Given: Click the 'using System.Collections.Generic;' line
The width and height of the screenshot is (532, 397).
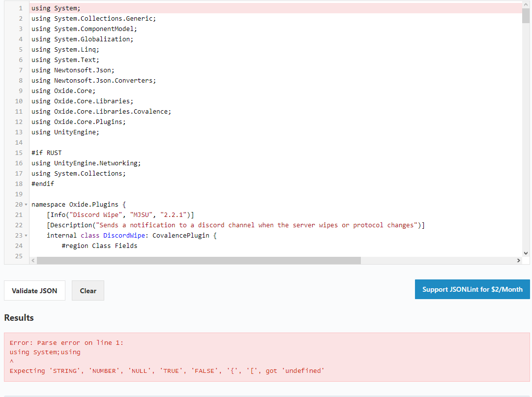Looking at the screenshot, I should (x=93, y=19).
